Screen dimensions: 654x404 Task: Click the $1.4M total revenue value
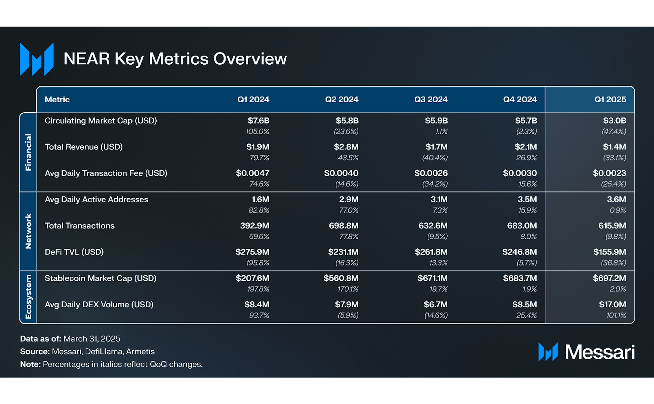click(615, 147)
